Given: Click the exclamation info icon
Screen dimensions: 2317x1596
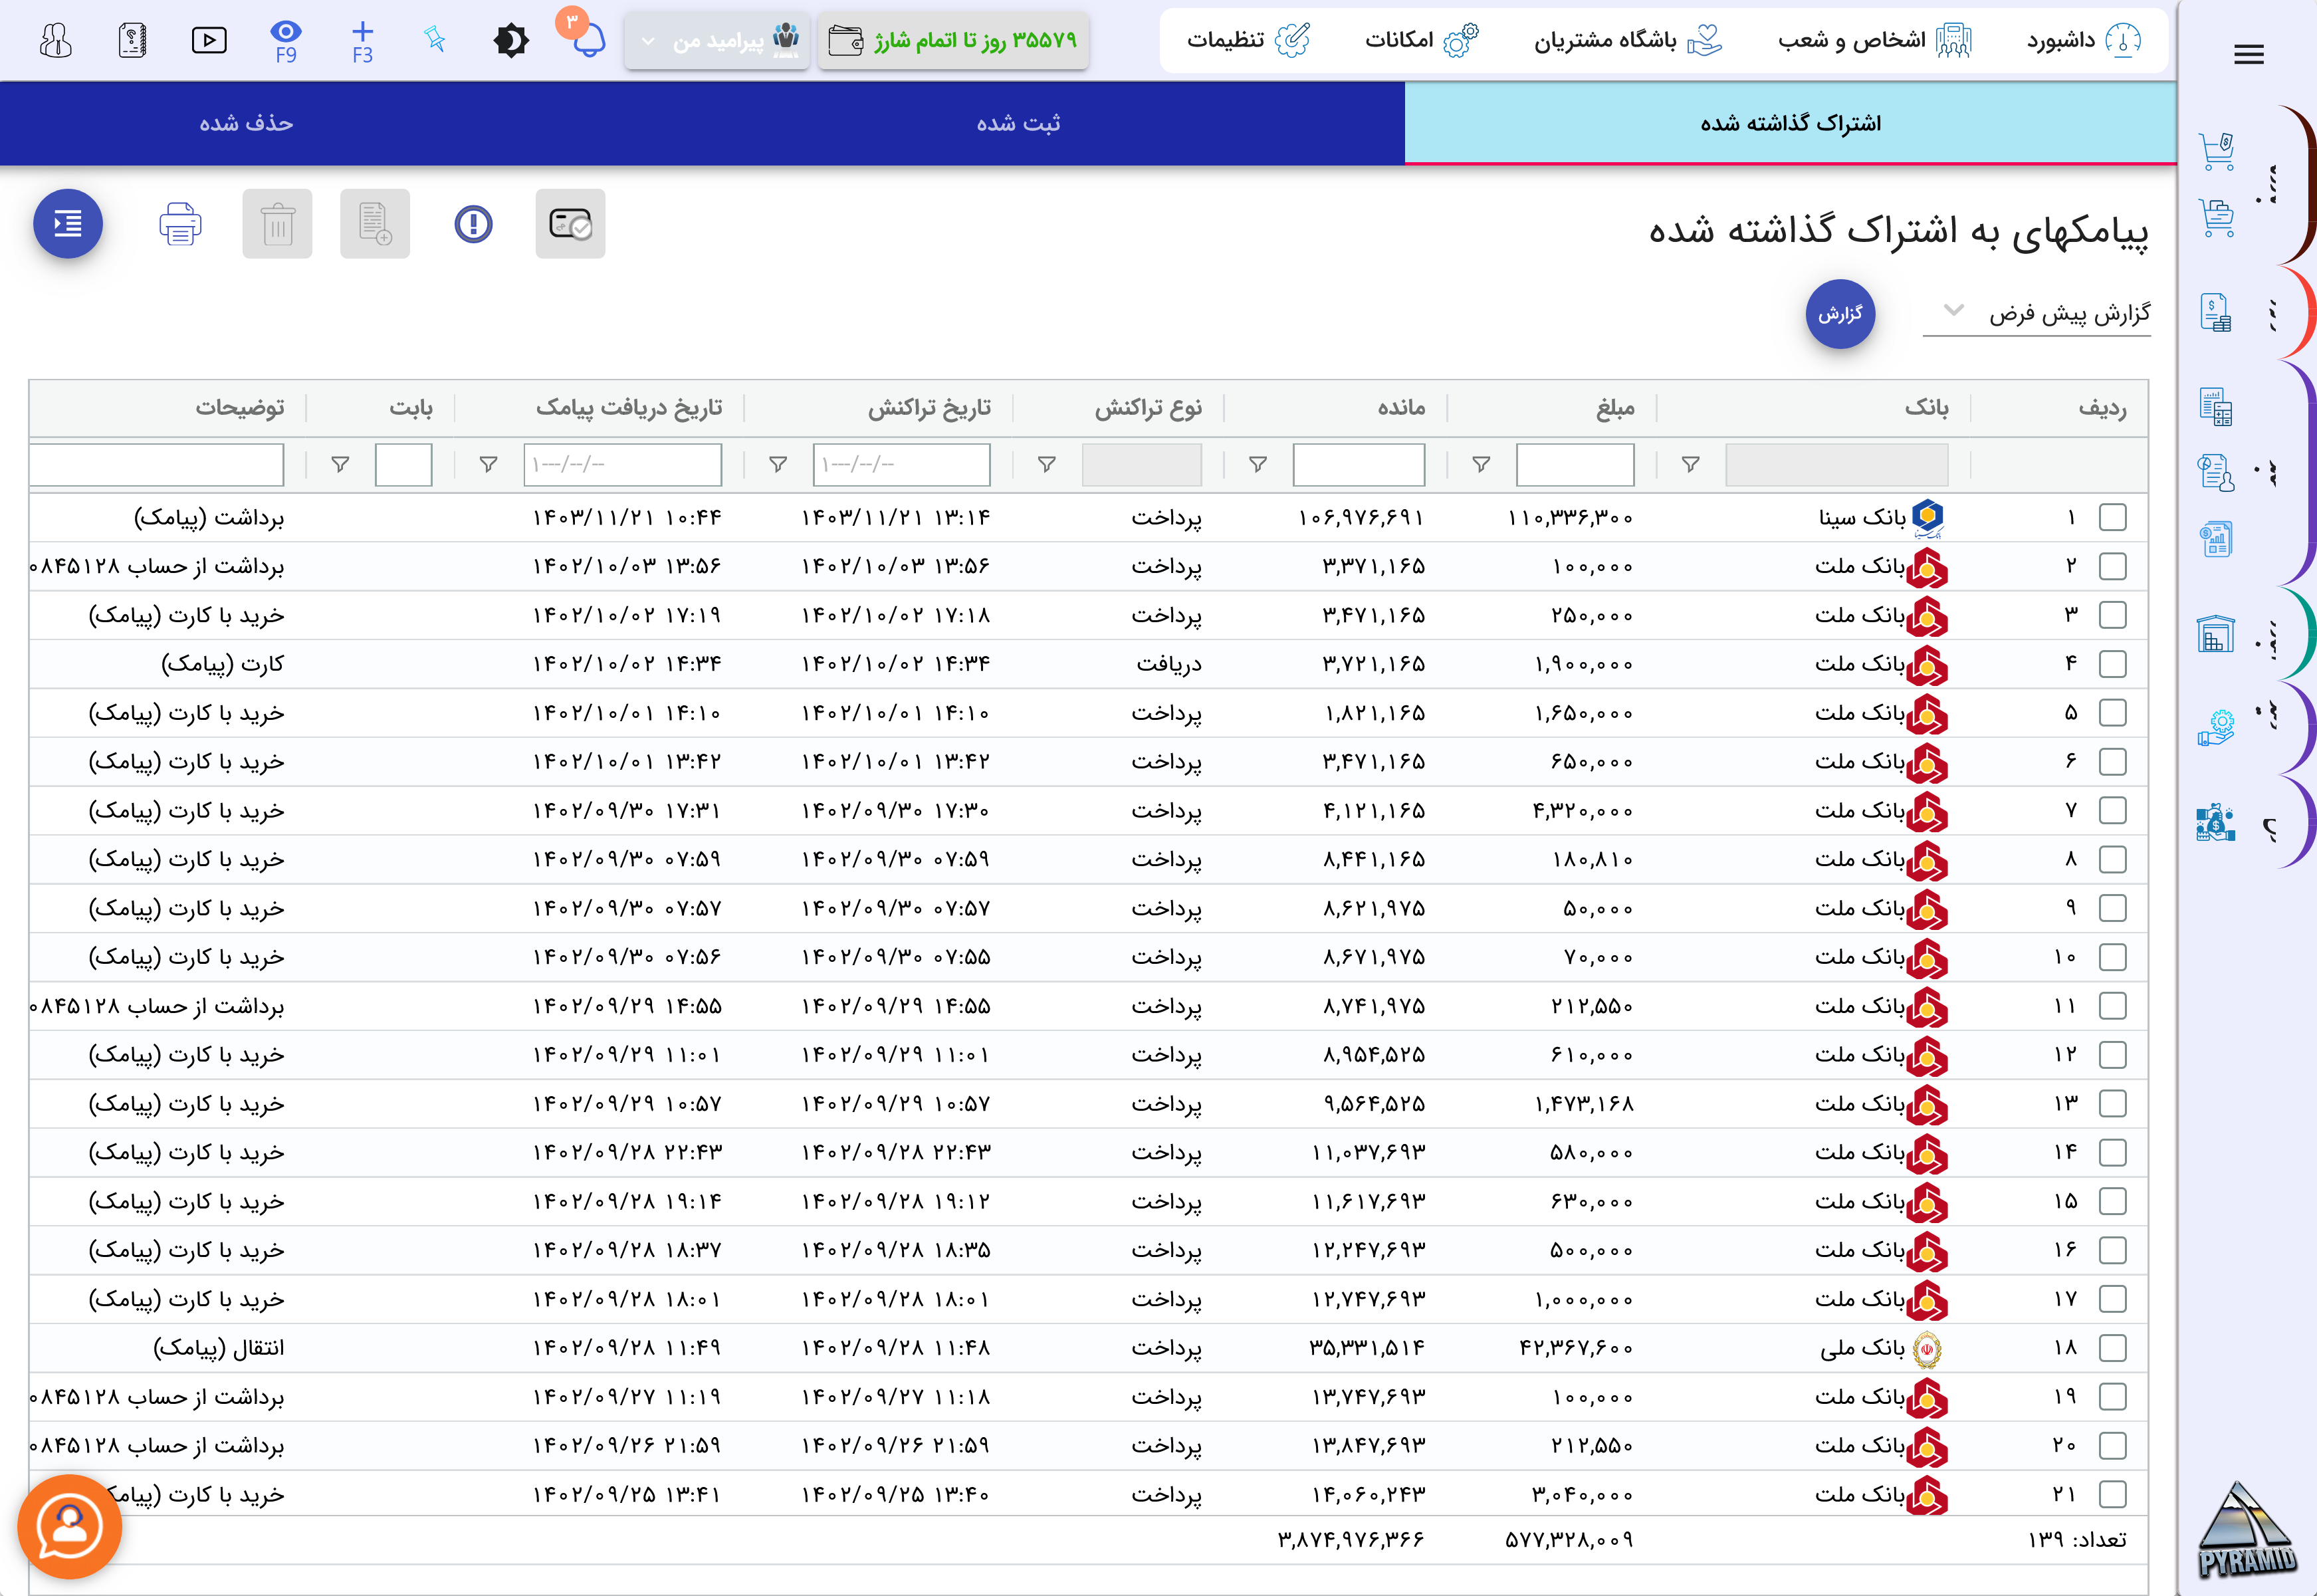Looking at the screenshot, I should point(473,224).
